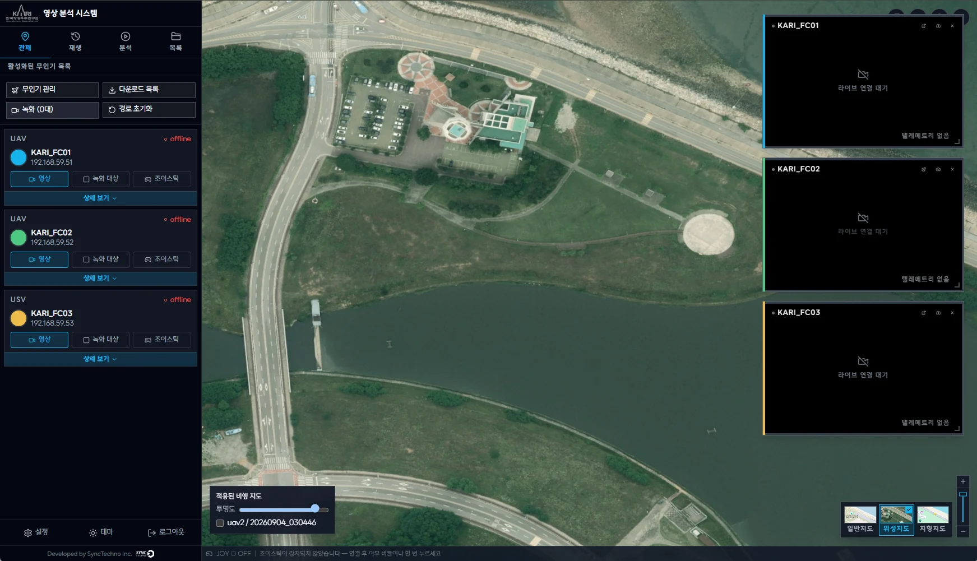Take a snapshot of the KARI_FC03 feed

(938, 313)
